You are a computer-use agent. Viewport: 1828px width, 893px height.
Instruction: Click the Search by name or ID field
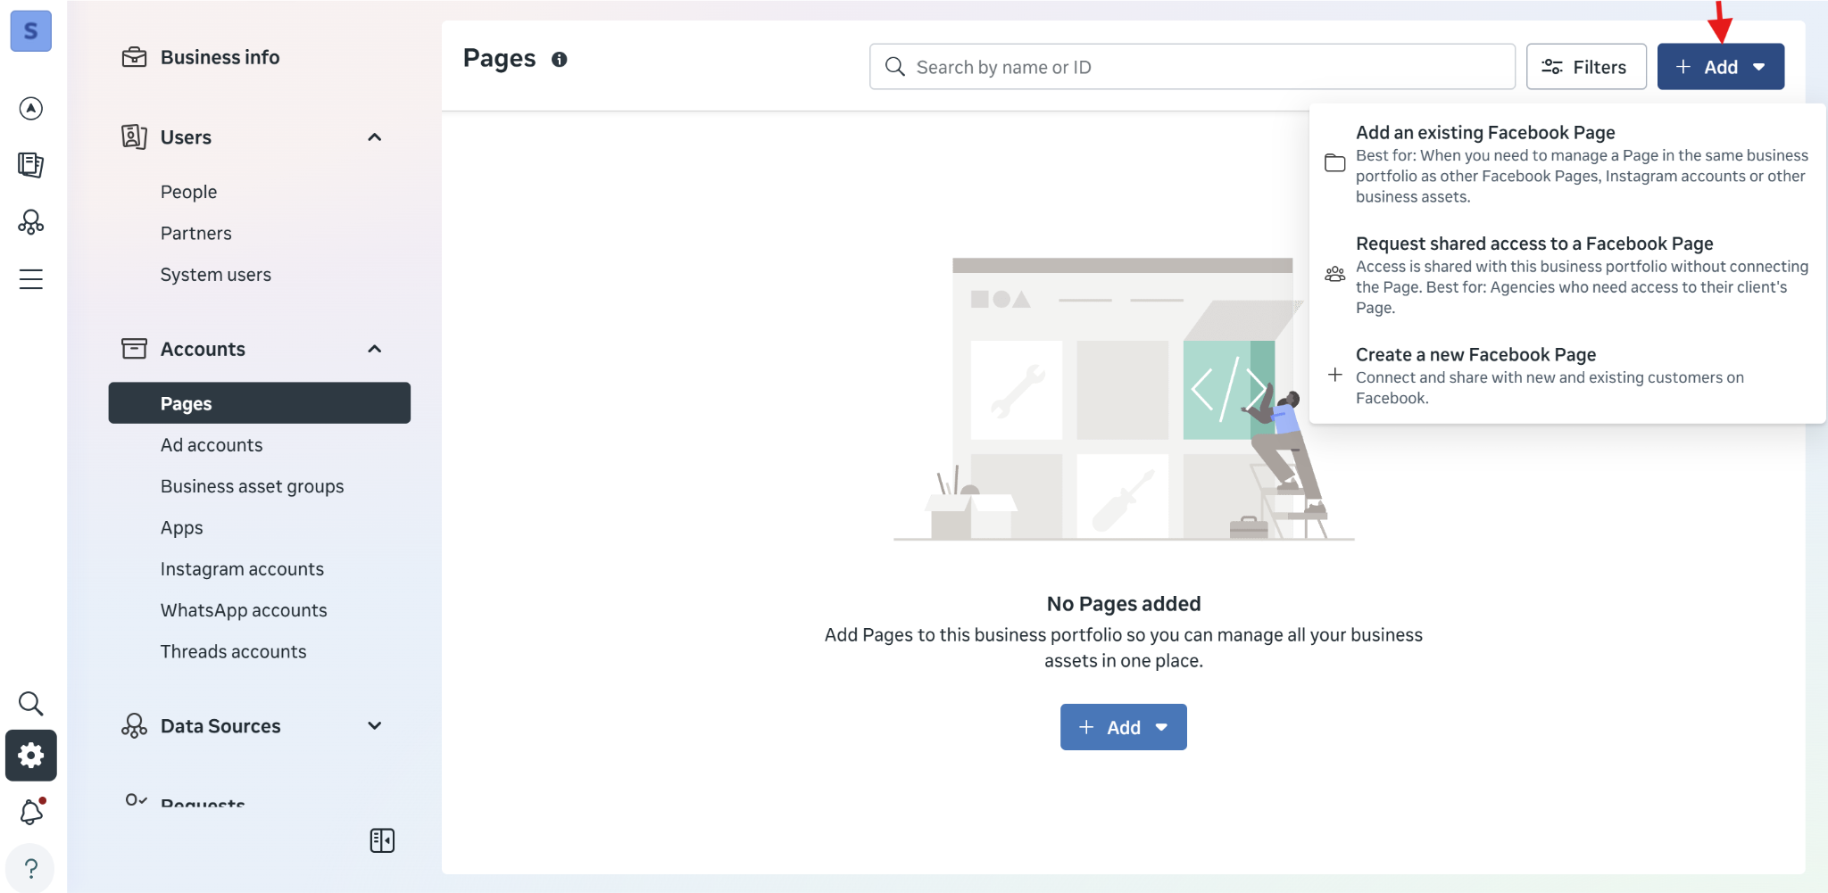(x=1192, y=67)
